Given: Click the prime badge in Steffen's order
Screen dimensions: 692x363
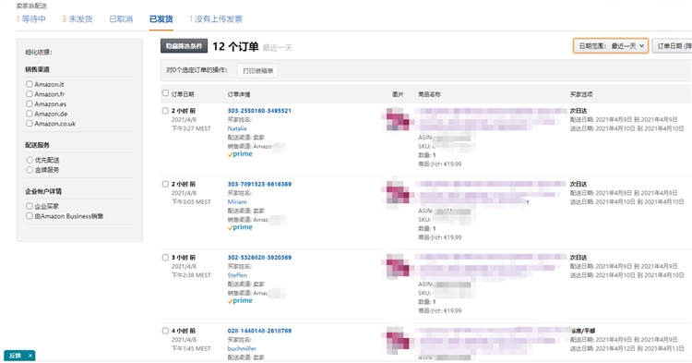Looking at the screenshot, I should tap(240, 301).
